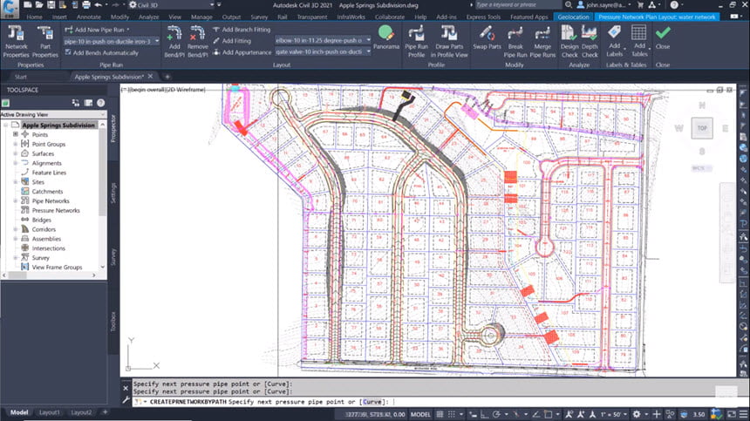
Task: Activate the Swap Parts tool
Action: point(487,37)
